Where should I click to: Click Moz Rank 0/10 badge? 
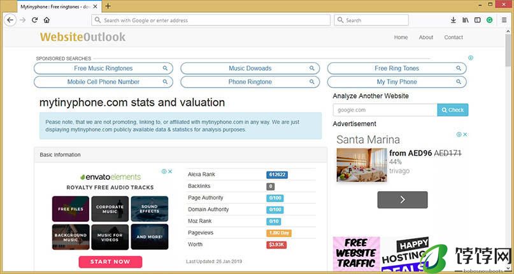[274, 222]
